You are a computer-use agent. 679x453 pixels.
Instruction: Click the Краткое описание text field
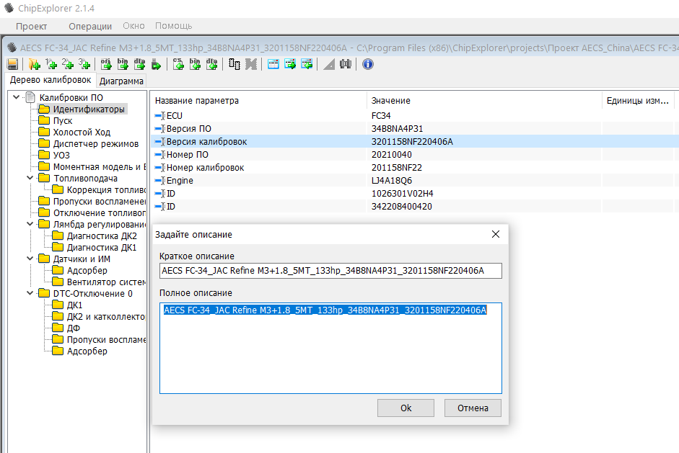click(330, 271)
